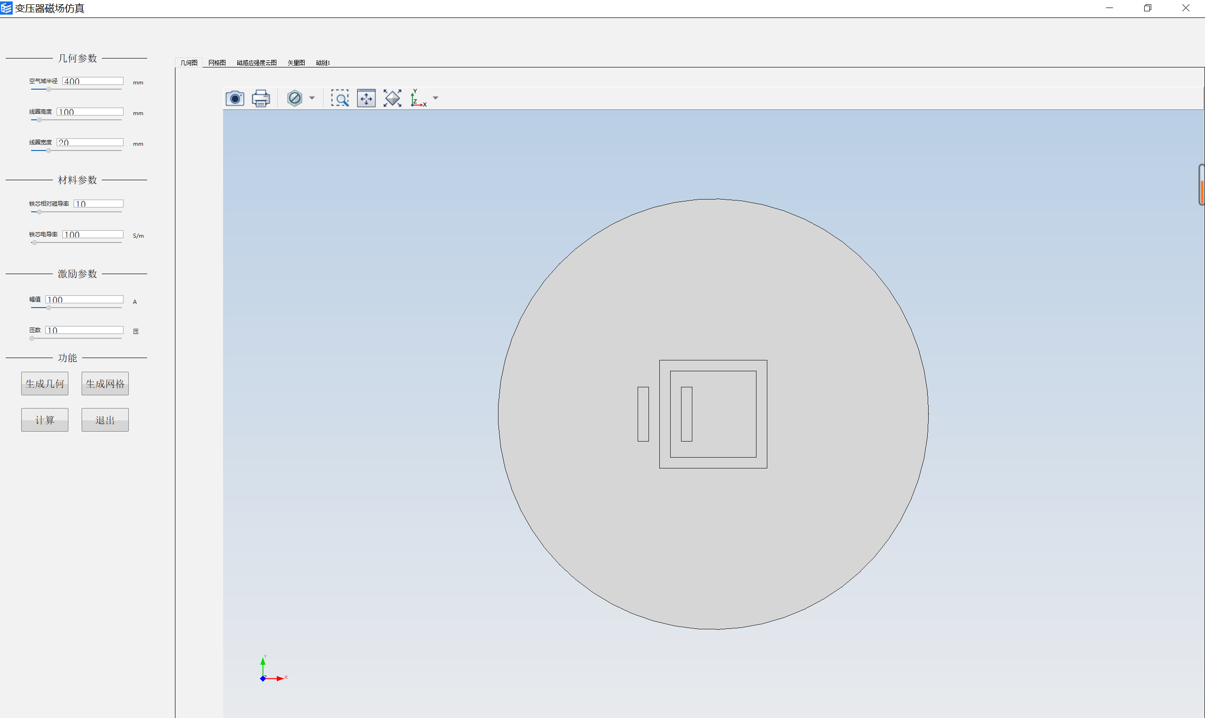The image size is (1205, 718).
Task: Open the display-mode dropdown arrow
Action: point(312,98)
